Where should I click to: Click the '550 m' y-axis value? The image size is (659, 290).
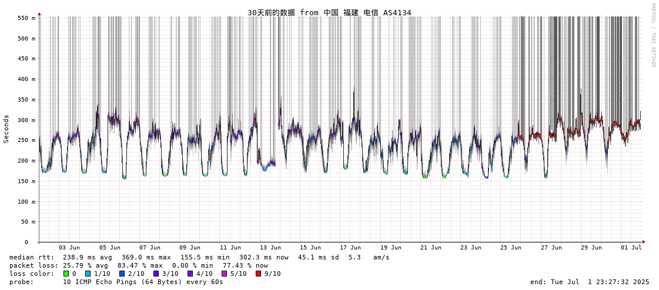(x=26, y=18)
